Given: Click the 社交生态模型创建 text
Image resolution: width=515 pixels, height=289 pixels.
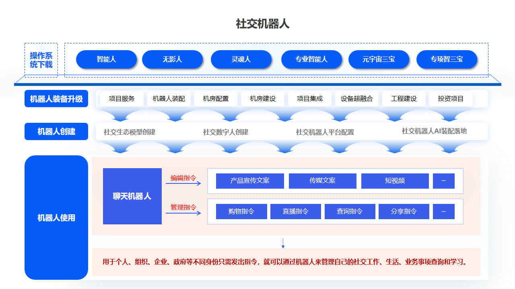Looking at the screenshot, I should [x=130, y=132].
